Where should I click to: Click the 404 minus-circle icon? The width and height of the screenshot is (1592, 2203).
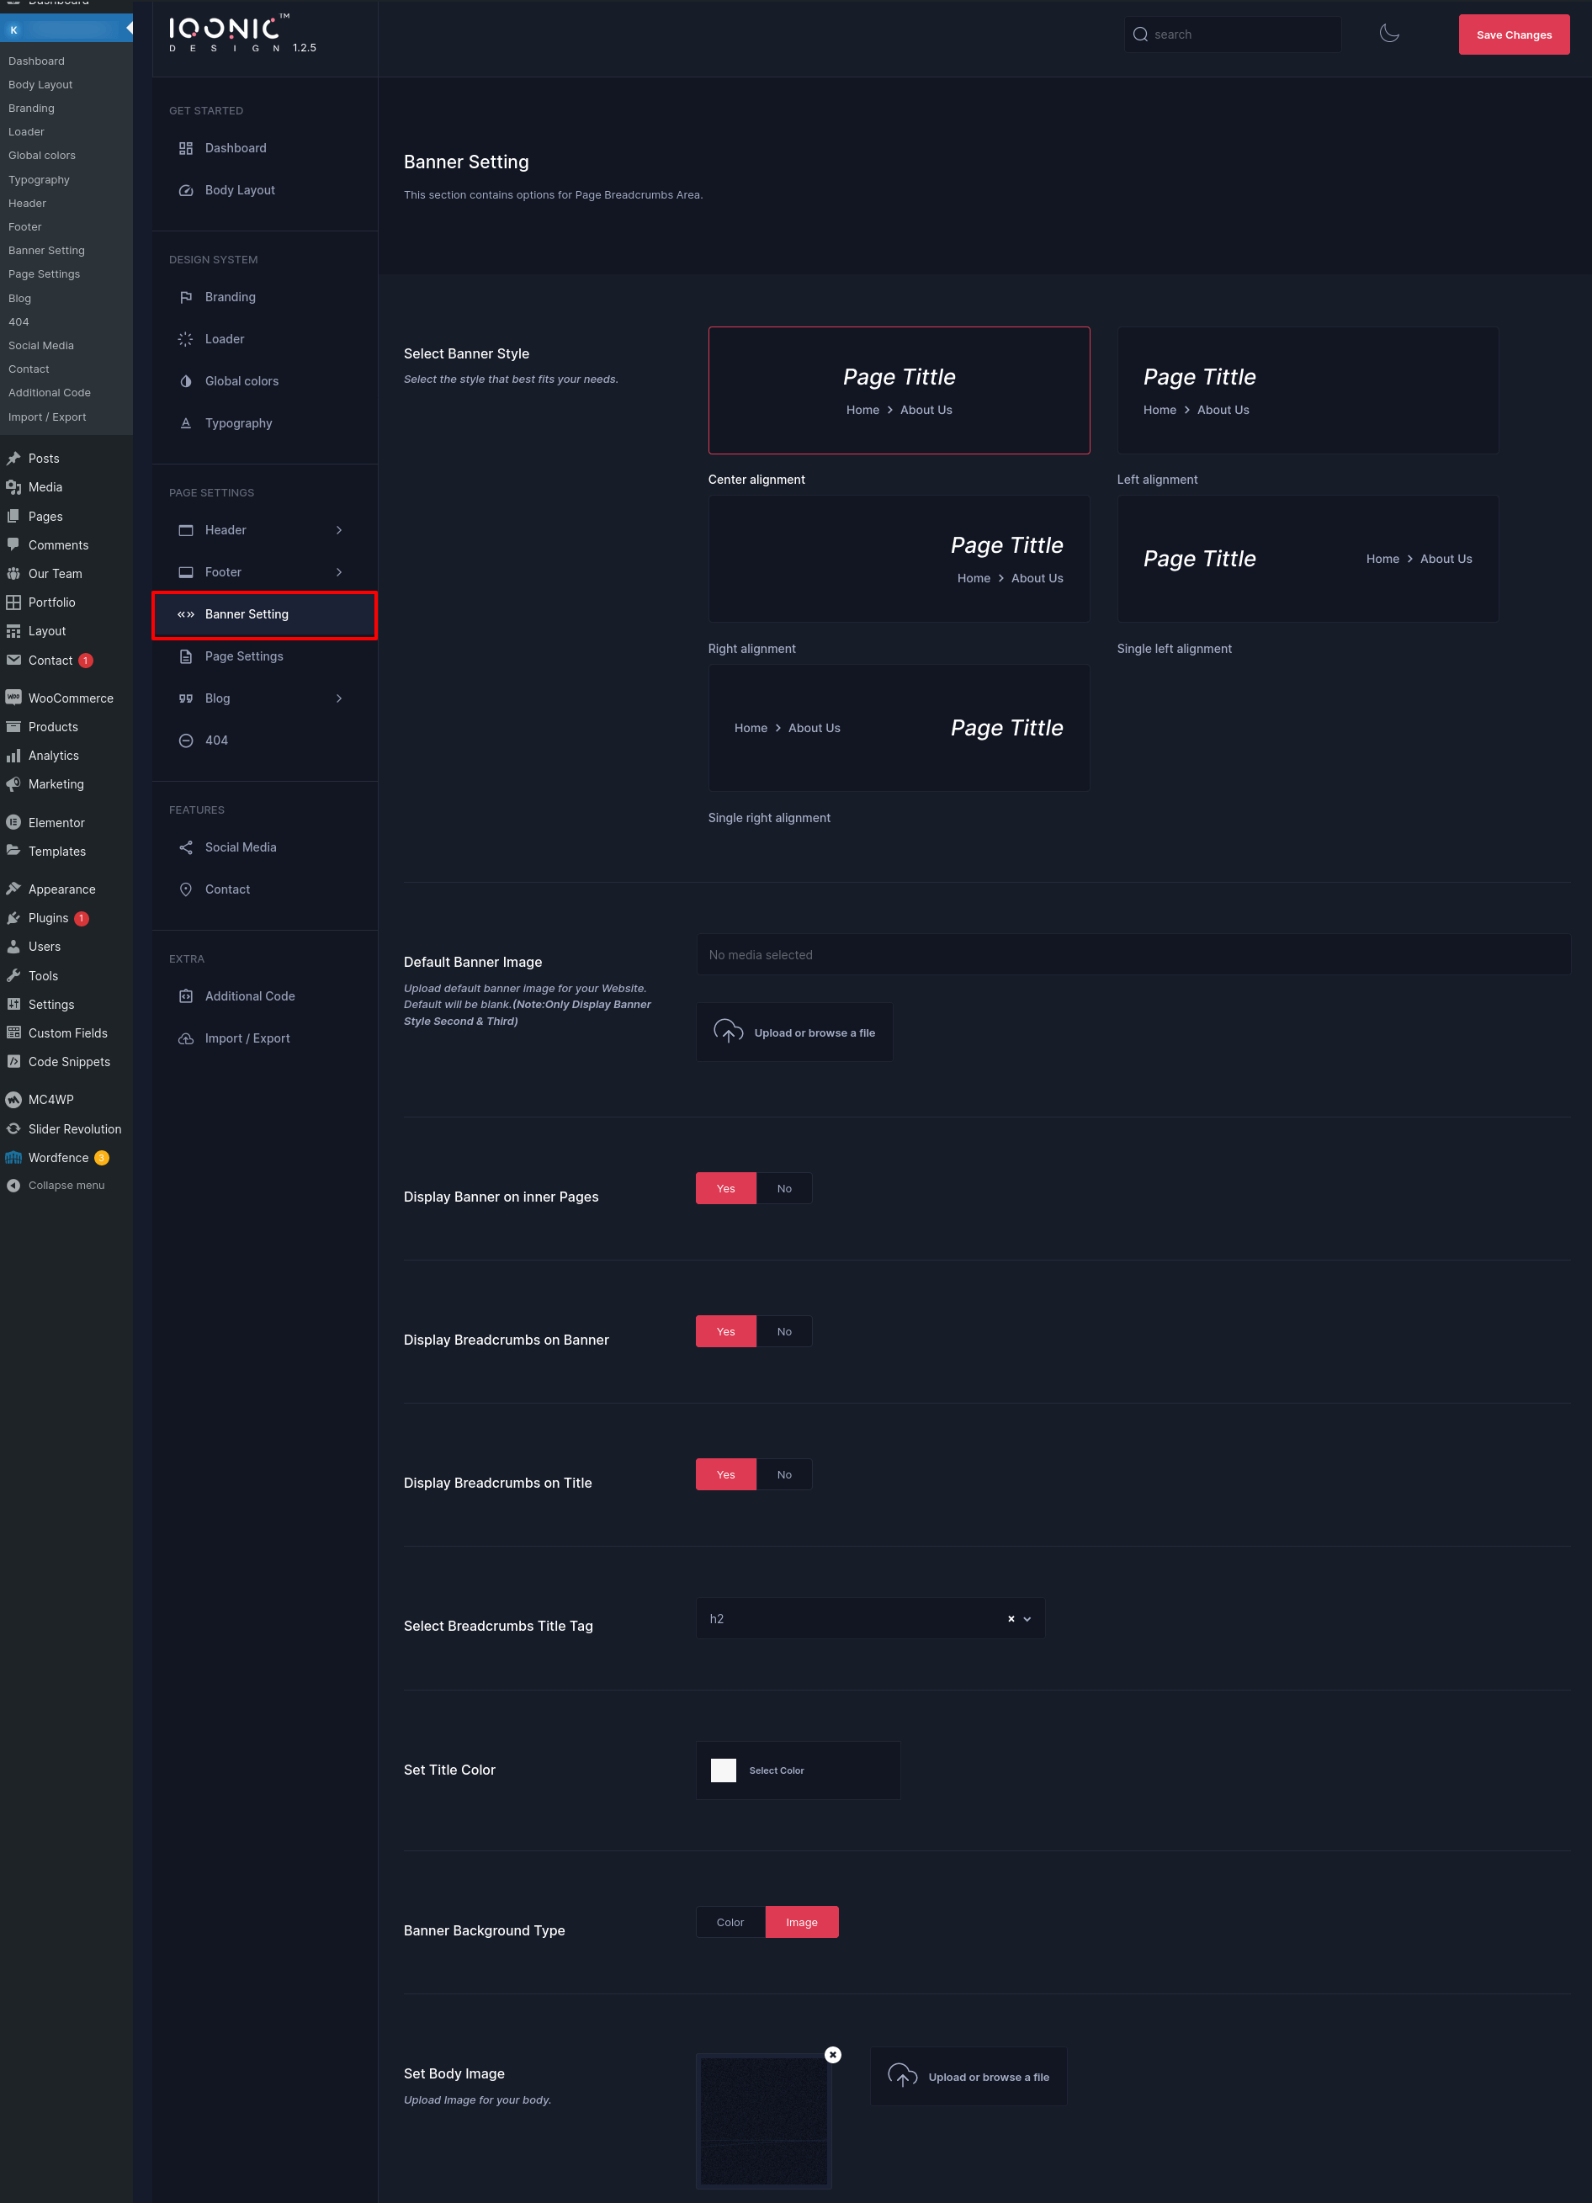pyautogui.click(x=185, y=741)
